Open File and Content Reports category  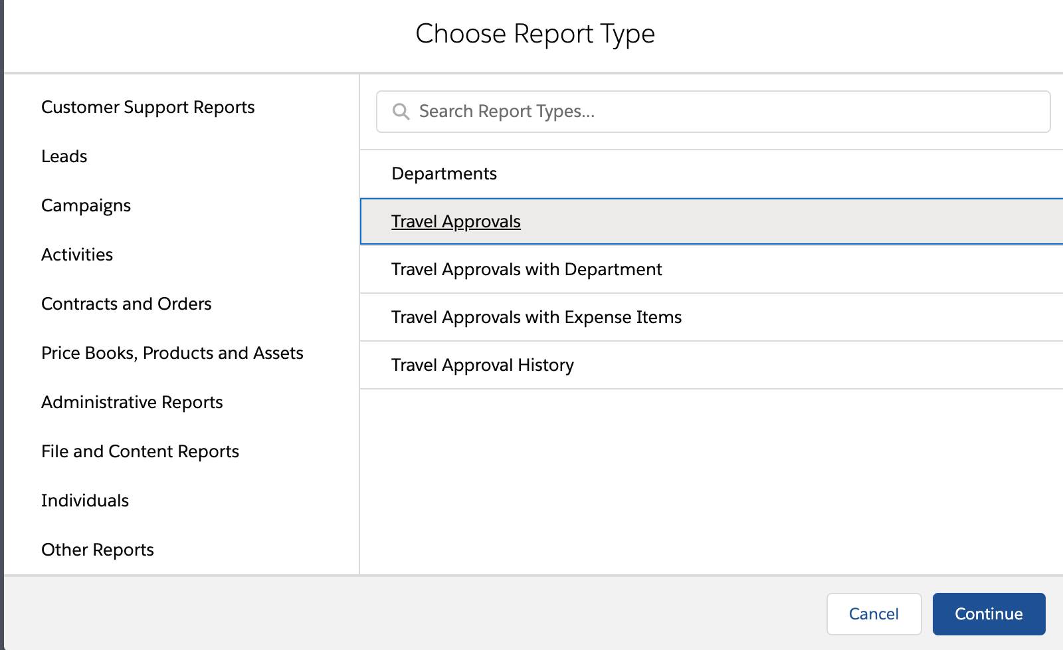tap(140, 451)
